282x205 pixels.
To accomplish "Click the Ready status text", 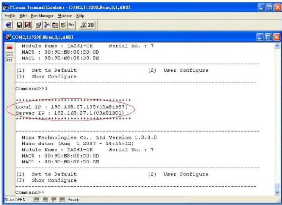I will click(x=73, y=200).
